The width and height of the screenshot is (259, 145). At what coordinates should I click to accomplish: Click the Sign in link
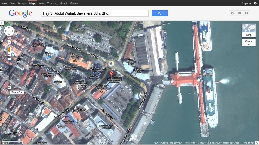[x=246, y=3]
